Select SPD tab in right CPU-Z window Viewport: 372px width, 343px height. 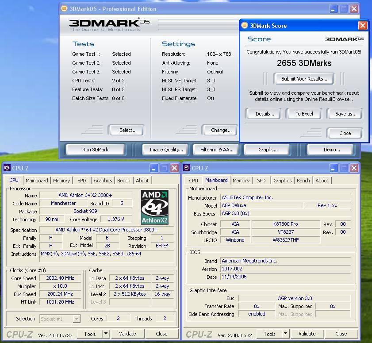(x=261, y=181)
